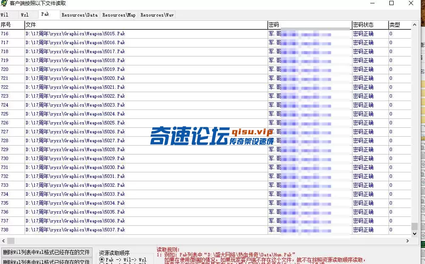Open the Resources\Data tab
This screenshot has width=425, height=264.
(80, 15)
